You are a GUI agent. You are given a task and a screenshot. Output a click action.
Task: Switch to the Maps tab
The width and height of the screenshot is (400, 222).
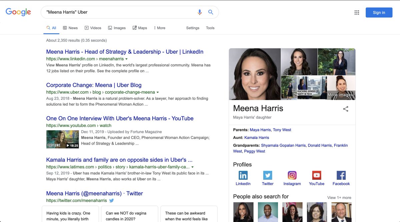pos(140,28)
